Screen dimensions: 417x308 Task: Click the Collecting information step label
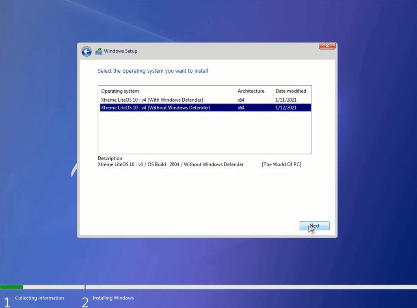click(39, 298)
